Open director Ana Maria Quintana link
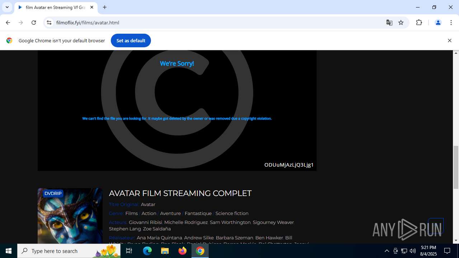 point(160,238)
